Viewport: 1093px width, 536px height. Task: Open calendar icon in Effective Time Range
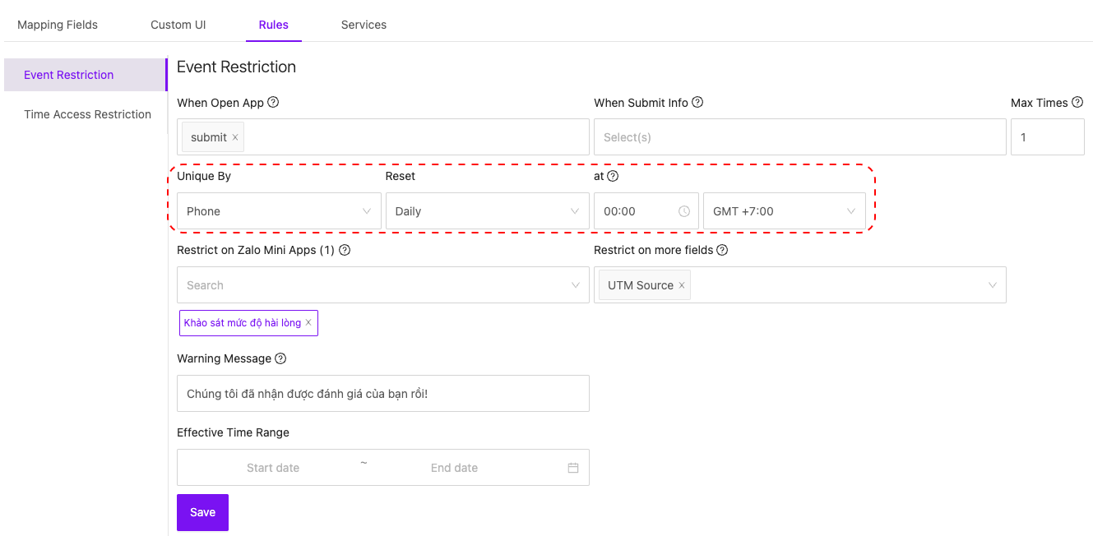pyautogui.click(x=573, y=468)
